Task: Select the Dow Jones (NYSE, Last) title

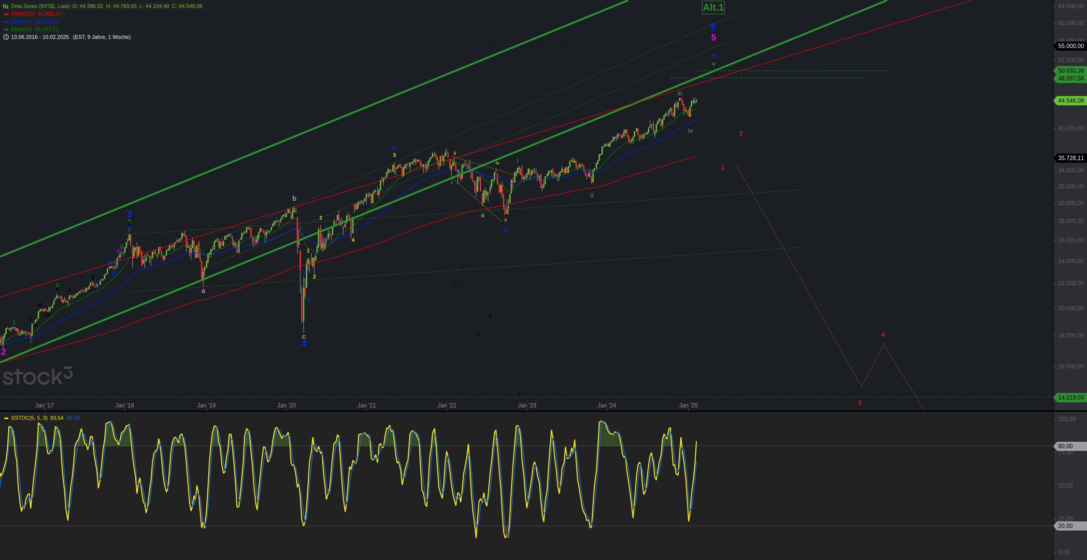Action: pyautogui.click(x=41, y=6)
